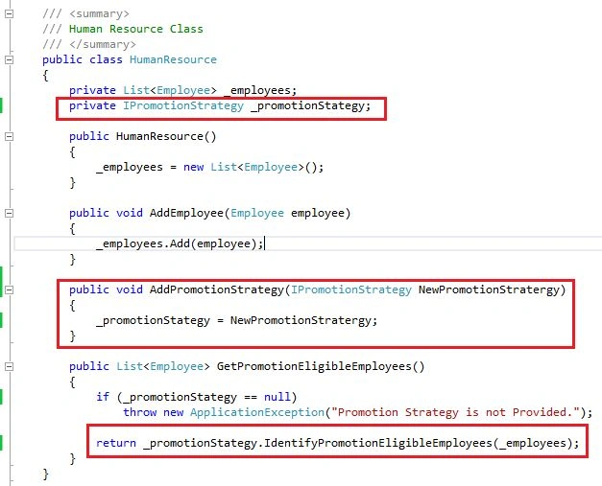Click the closing </summary> tag comment

[103, 44]
